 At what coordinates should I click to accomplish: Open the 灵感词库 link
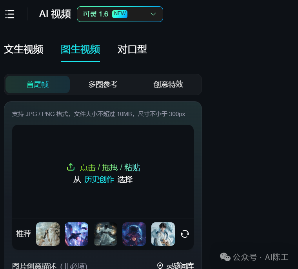click(180, 265)
